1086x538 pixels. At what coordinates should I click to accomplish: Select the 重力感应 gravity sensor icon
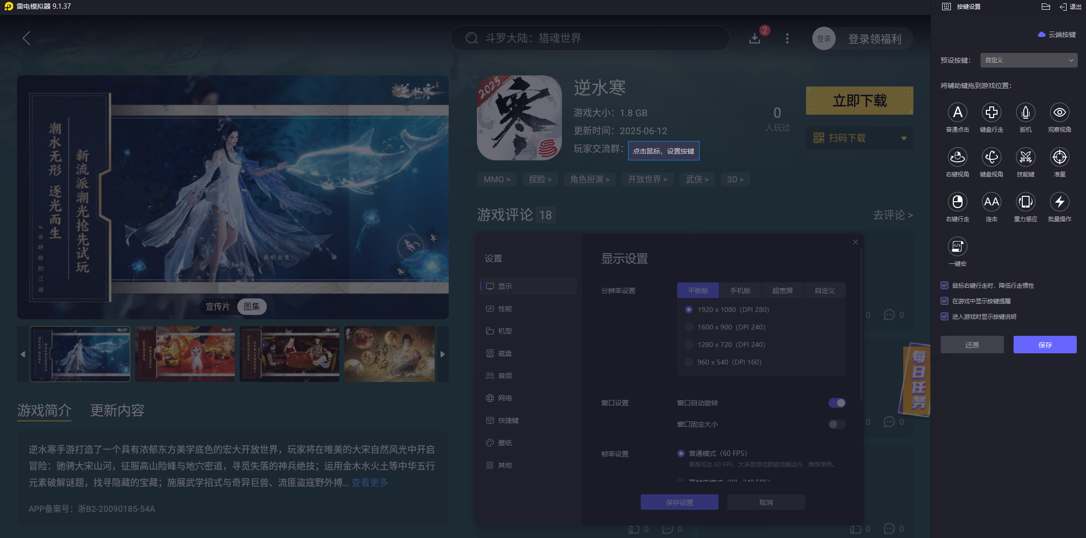1025,202
